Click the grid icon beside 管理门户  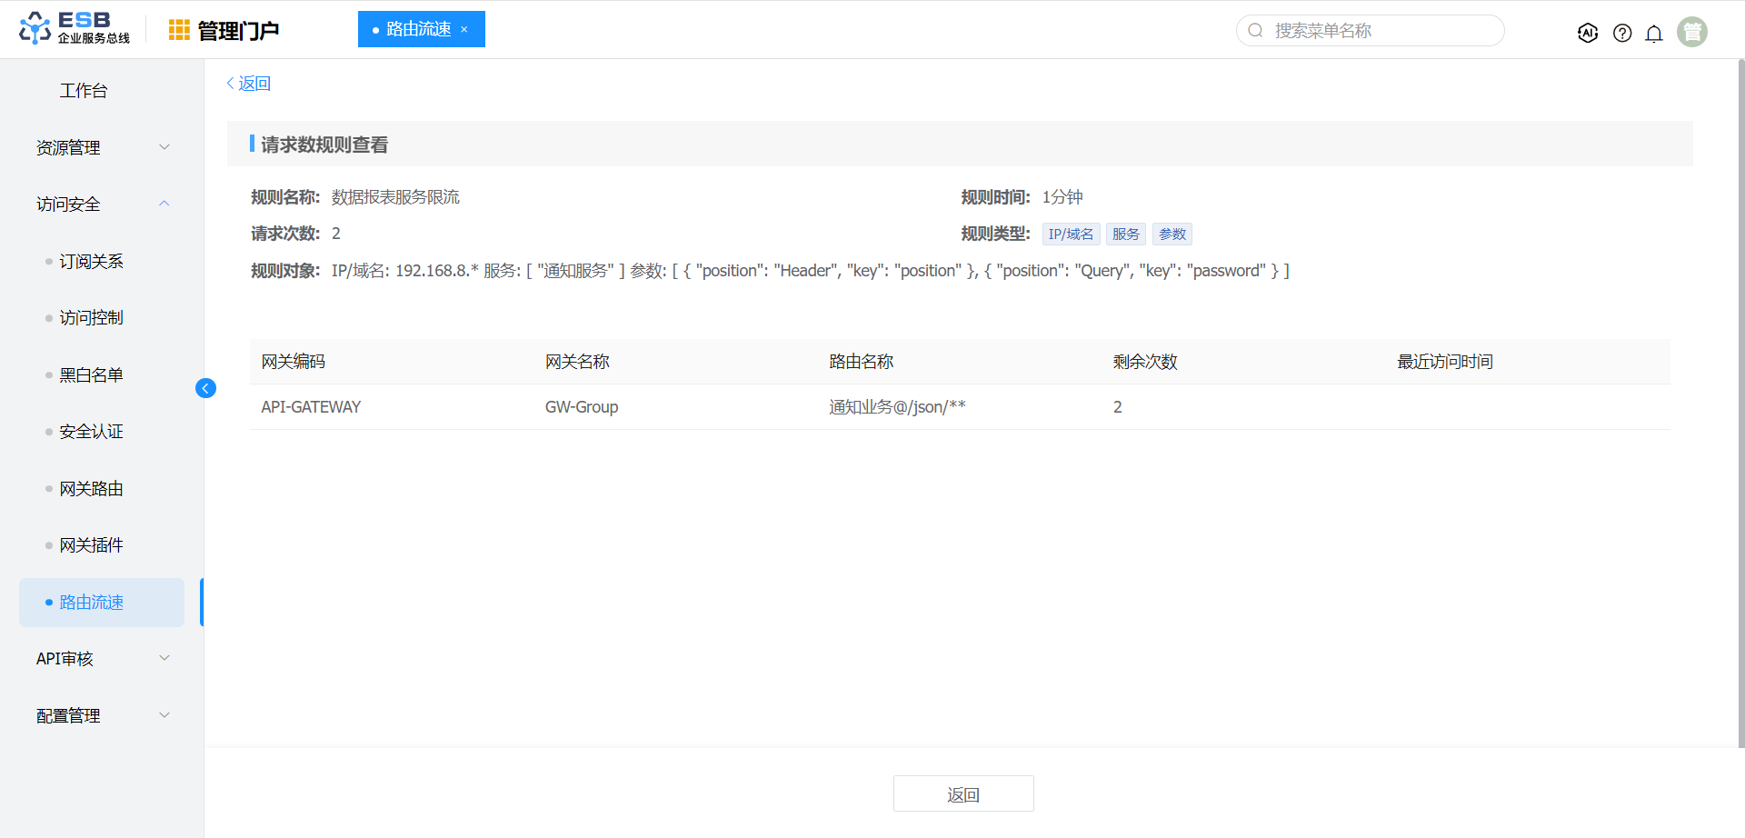(x=179, y=30)
